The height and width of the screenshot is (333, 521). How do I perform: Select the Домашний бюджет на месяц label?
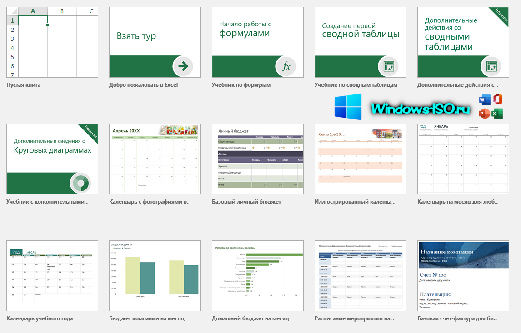[250, 319]
